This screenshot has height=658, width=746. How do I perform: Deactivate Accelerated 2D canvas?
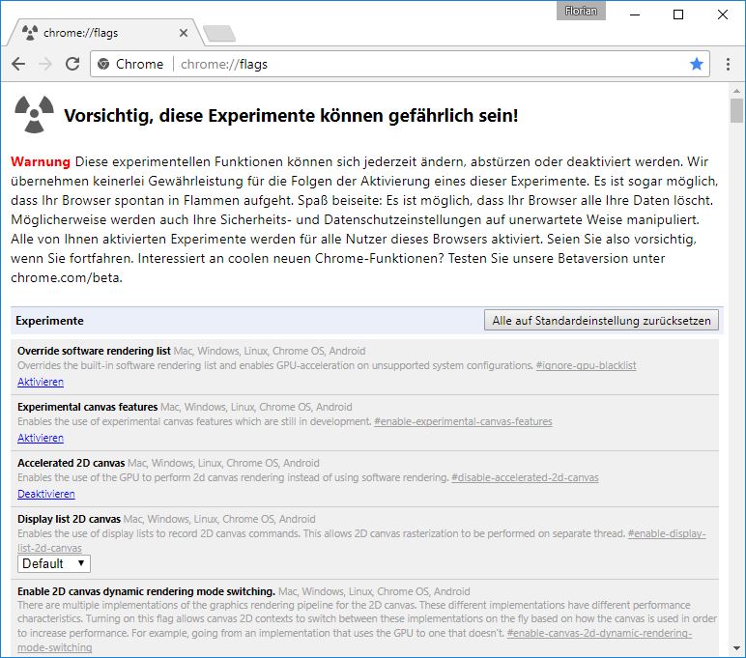pos(45,494)
